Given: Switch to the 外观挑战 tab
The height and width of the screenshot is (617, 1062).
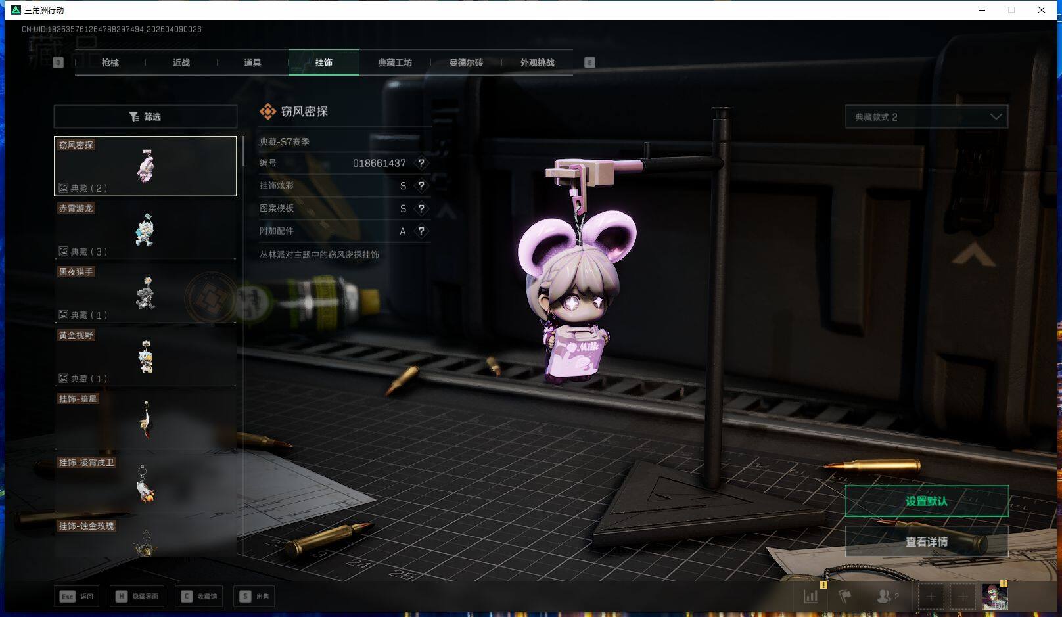Looking at the screenshot, I should [537, 62].
